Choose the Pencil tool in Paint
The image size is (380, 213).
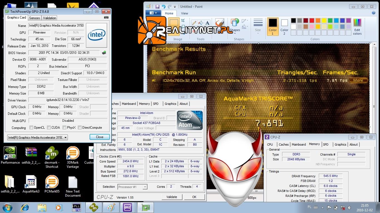pos(194,23)
